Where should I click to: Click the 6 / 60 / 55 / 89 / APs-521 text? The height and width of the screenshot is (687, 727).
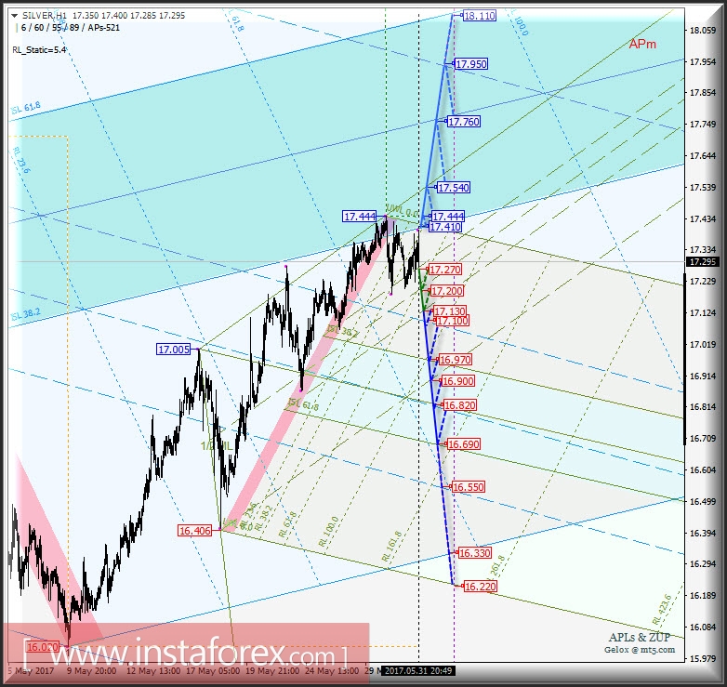point(71,28)
